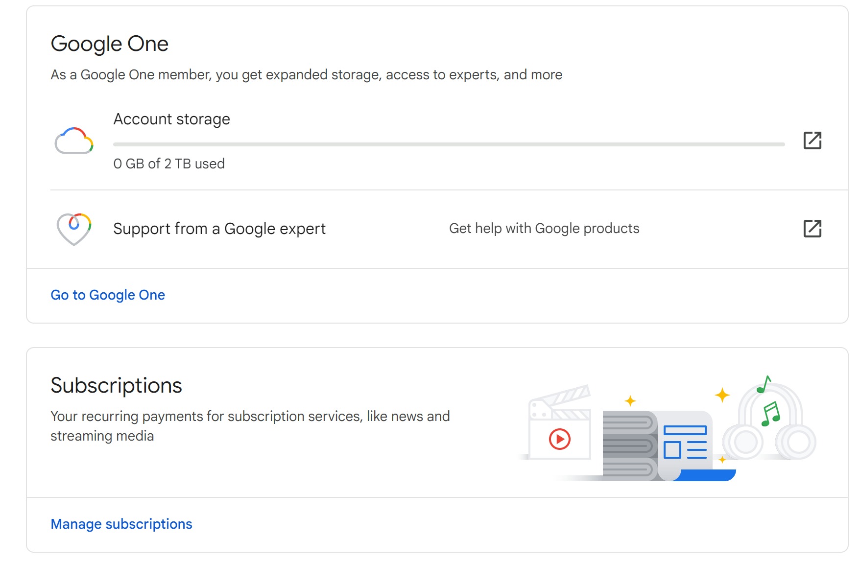Click the large green music note inside headphones
This screenshot has width=861, height=562.
tap(770, 414)
